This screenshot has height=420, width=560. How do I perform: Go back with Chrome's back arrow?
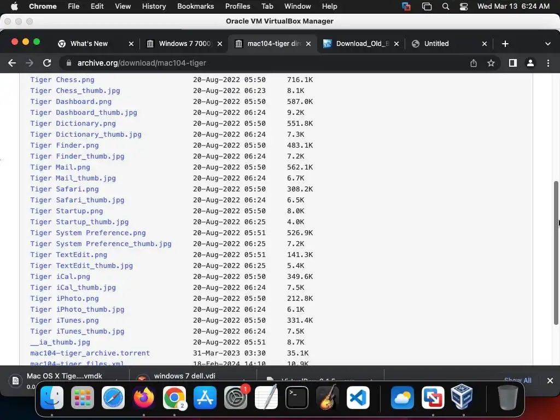pos(12,63)
